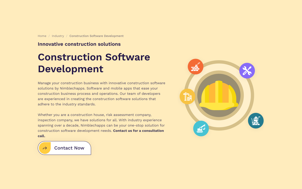This screenshot has height=189, width=302.
Task: Select the Construction Software Development page heading
Action: coord(94,63)
